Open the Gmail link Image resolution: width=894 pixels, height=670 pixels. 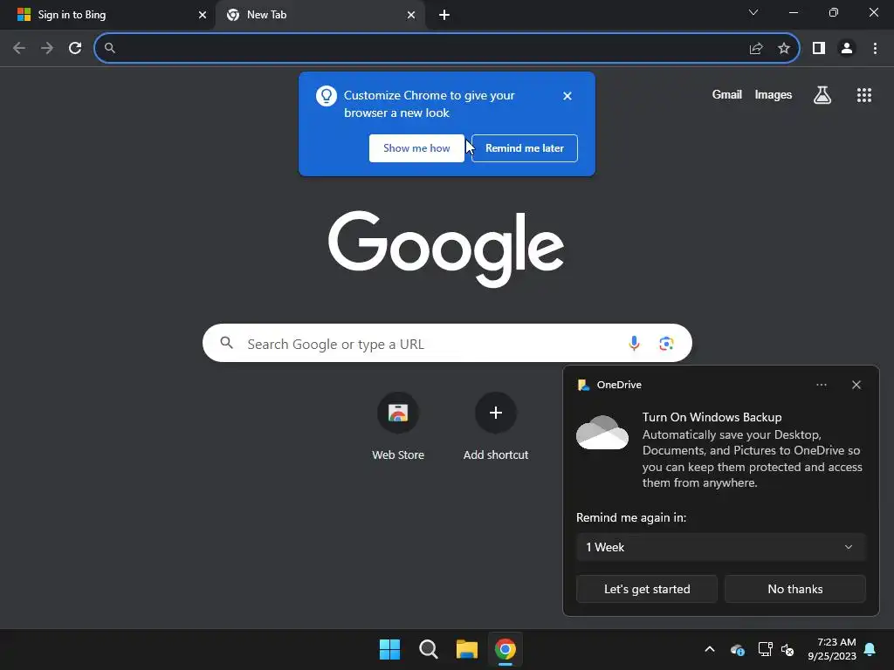tap(727, 95)
